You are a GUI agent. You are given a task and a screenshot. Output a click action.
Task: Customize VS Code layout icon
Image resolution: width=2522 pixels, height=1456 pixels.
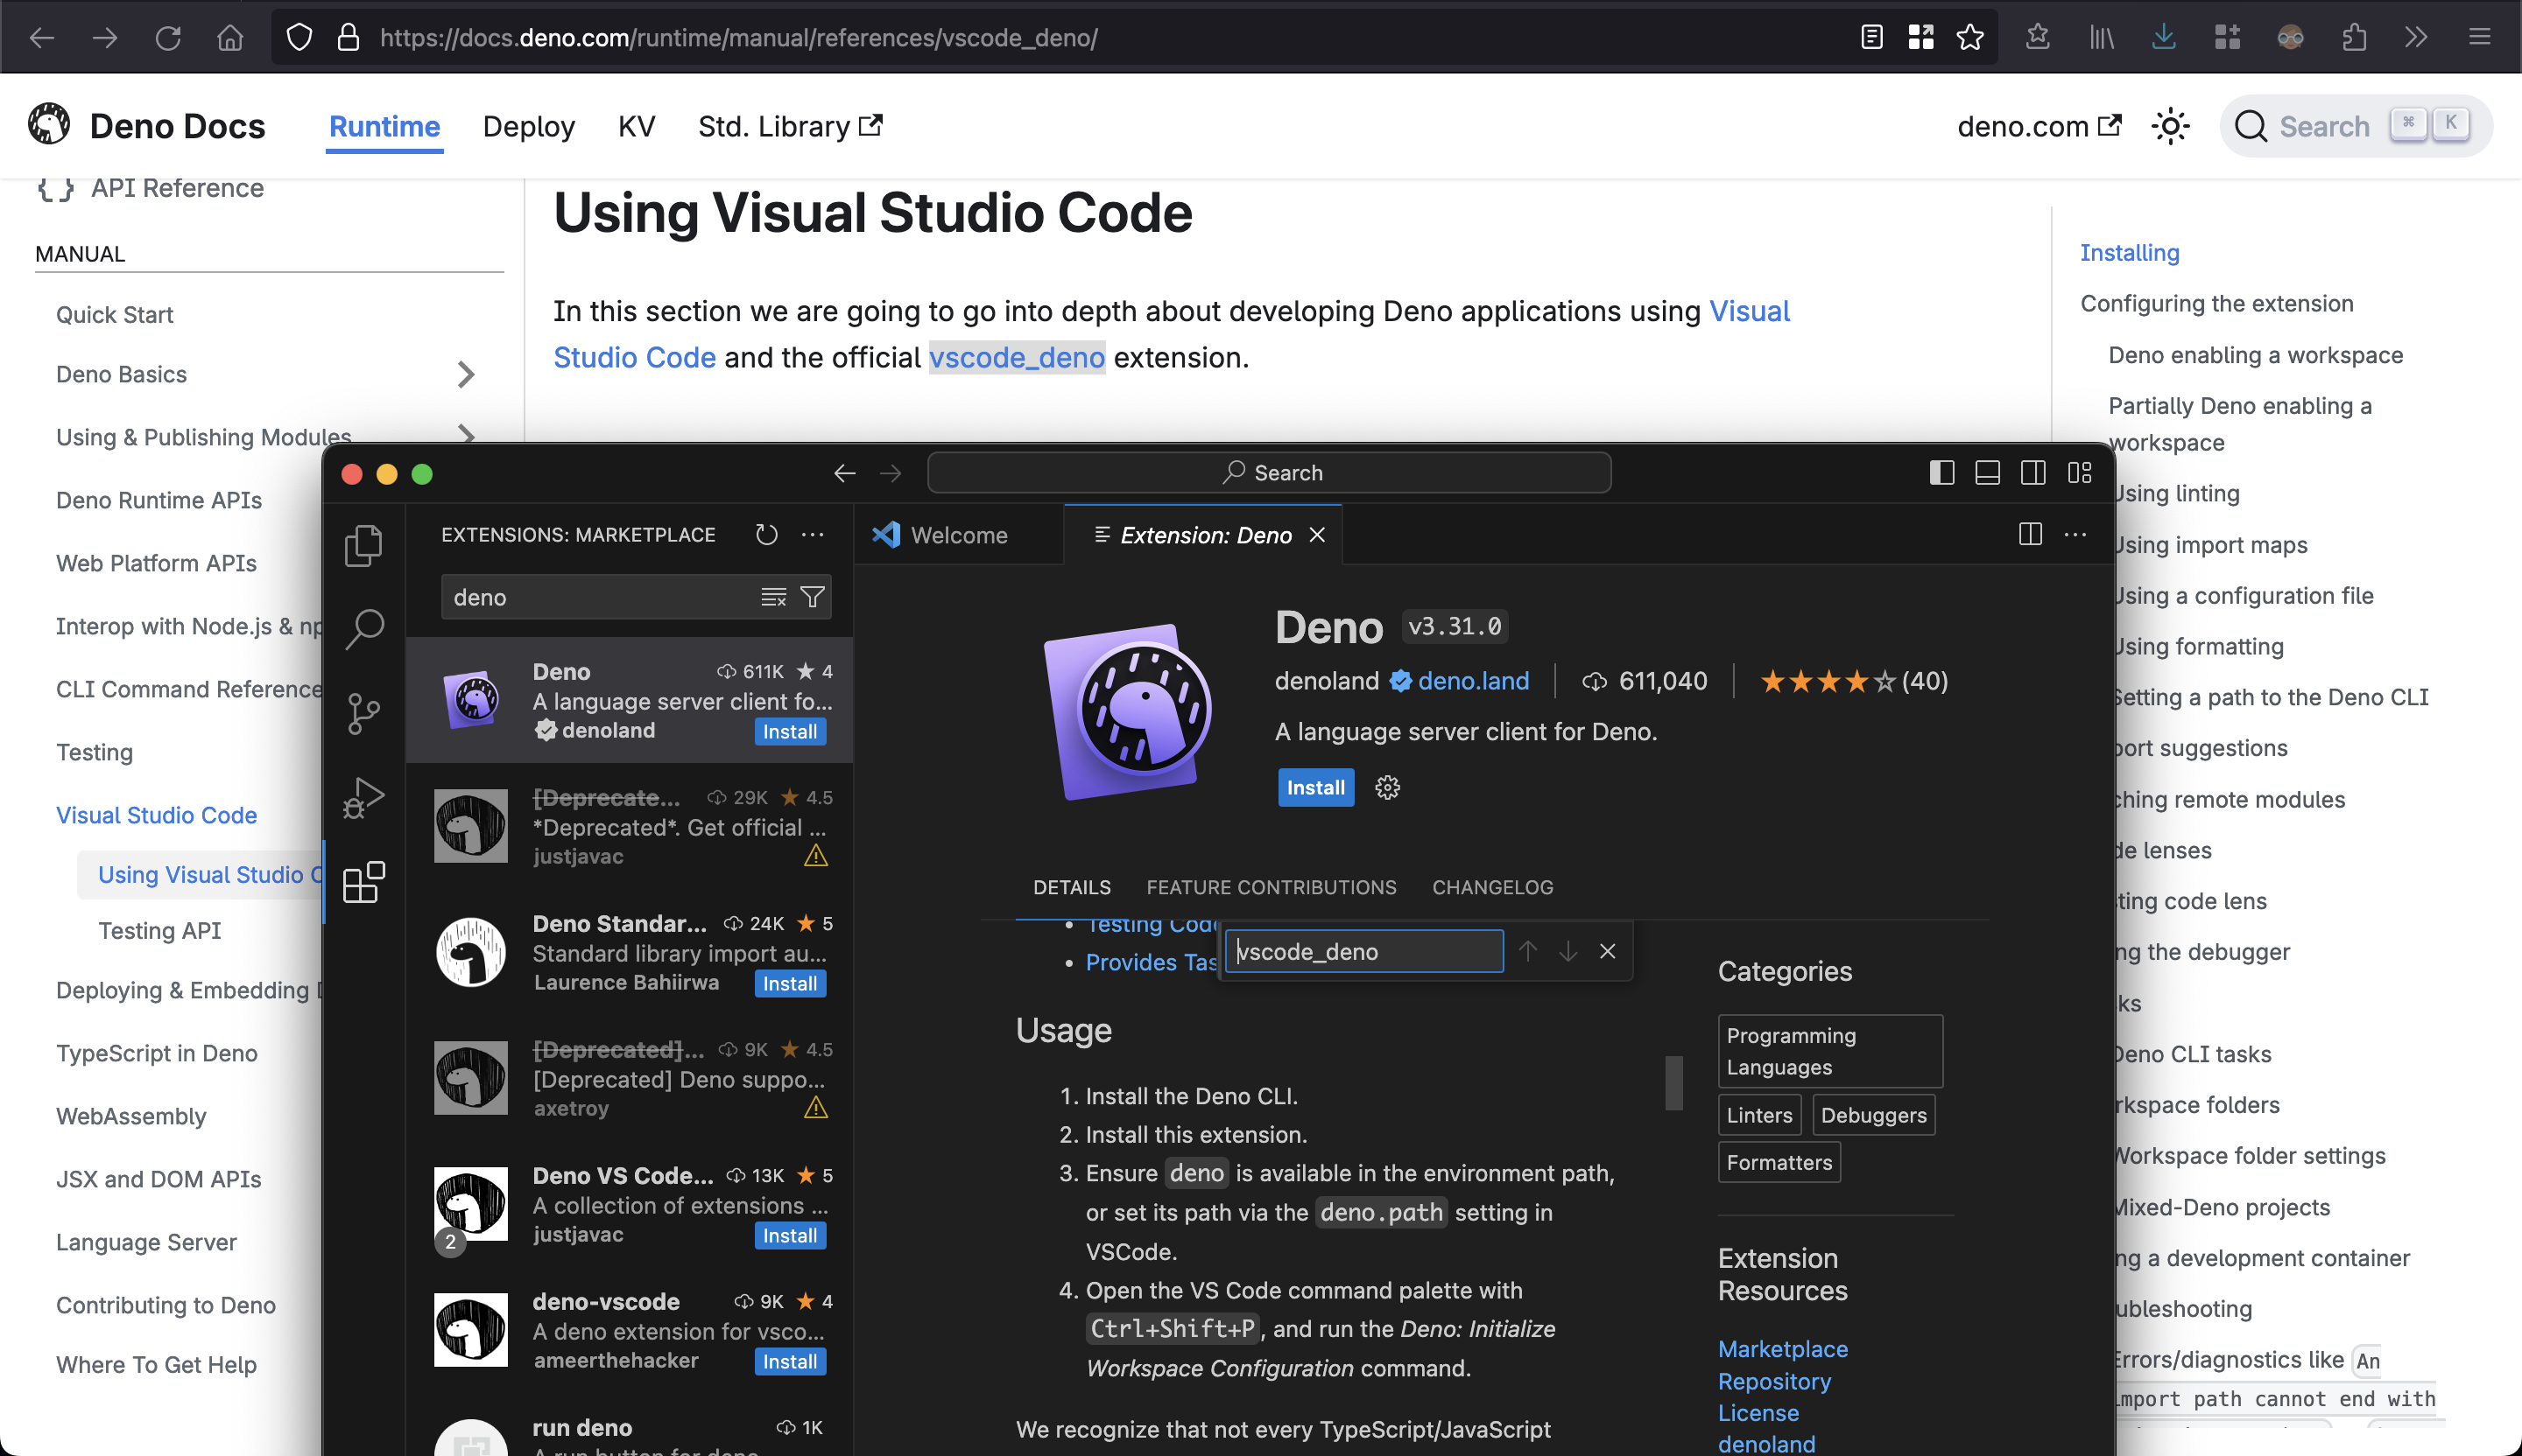click(x=2080, y=473)
